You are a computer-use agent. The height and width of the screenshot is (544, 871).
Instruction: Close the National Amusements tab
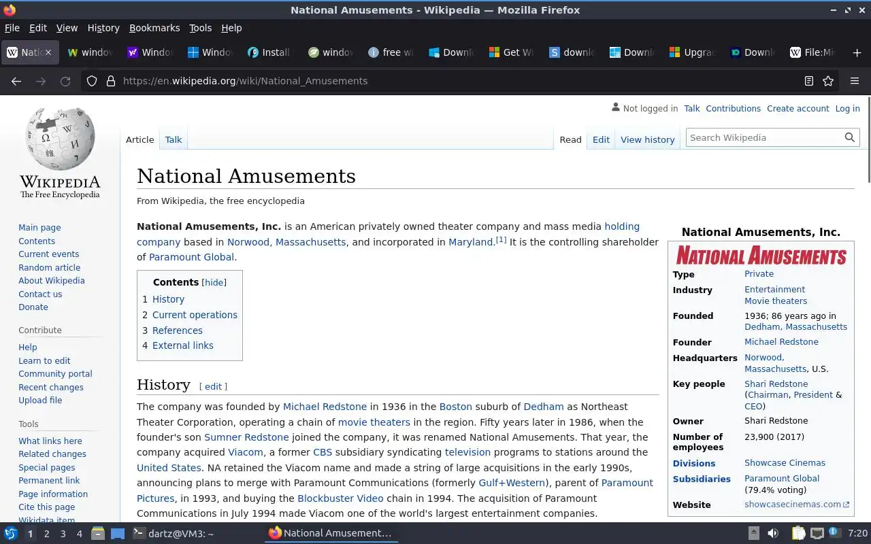48,52
